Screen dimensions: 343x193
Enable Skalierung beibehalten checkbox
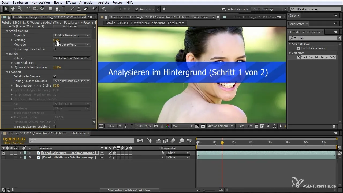tap(54, 49)
